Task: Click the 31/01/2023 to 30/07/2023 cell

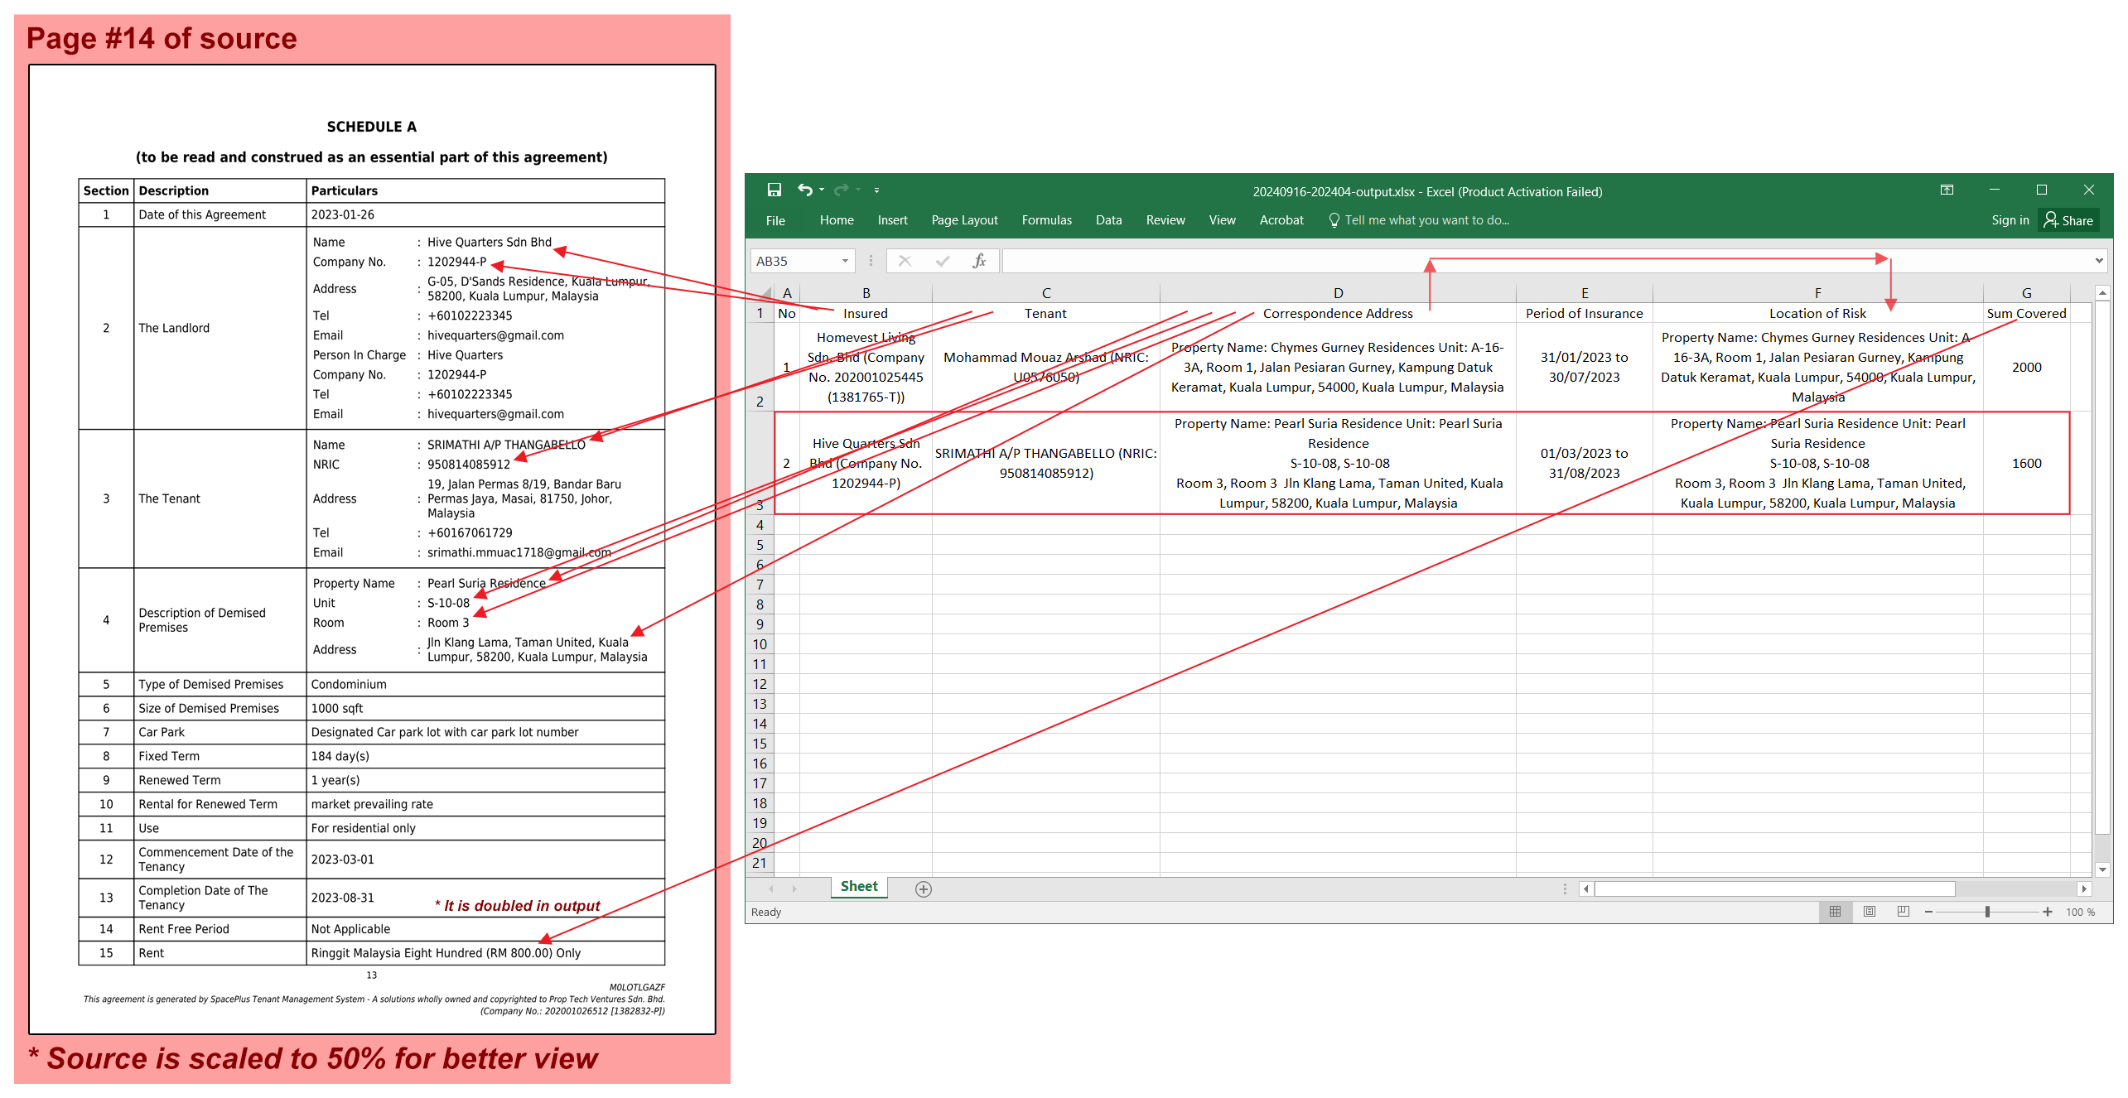Action: (x=1584, y=367)
